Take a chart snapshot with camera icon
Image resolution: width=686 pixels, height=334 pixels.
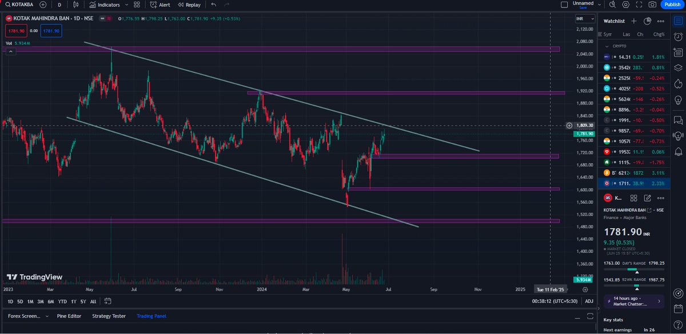pyautogui.click(x=652, y=5)
